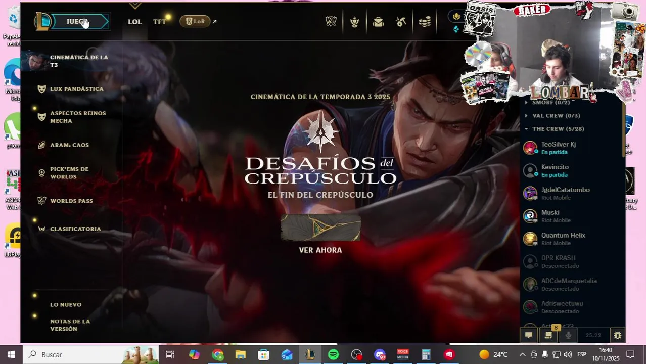Open the 24°C weather widget
The width and height of the screenshot is (646, 364).
tap(493, 354)
